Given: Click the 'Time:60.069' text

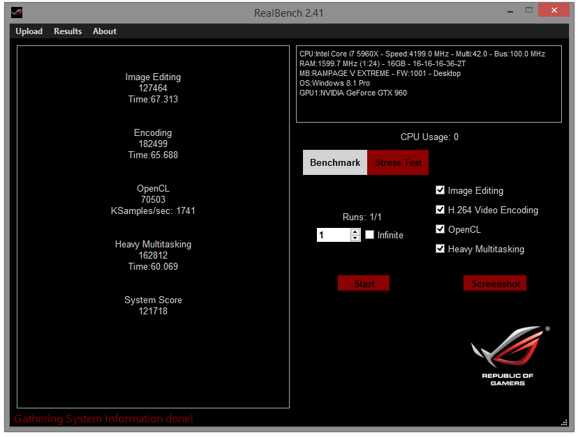Looking at the screenshot, I should [153, 266].
